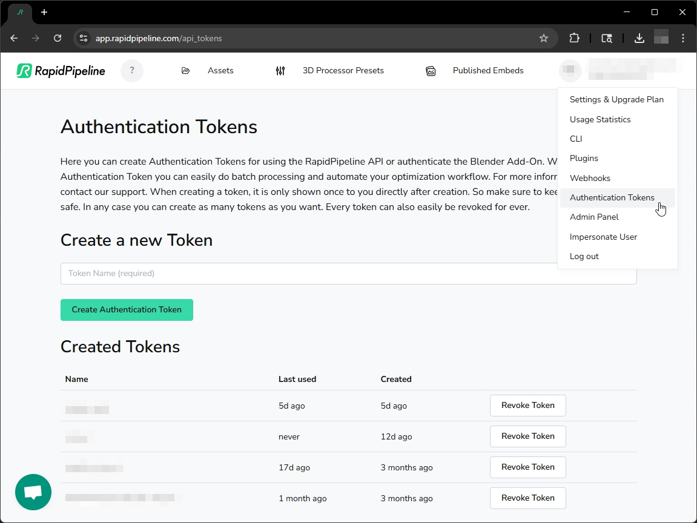Reload the page
Image resolution: width=697 pixels, height=523 pixels.
[58, 38]
